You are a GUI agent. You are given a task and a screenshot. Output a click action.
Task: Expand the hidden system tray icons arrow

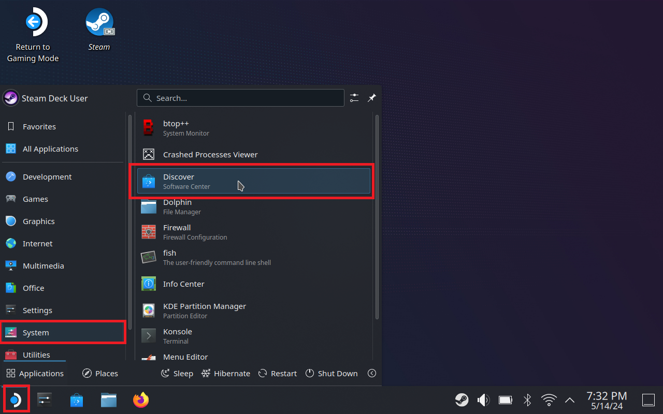coord(569,400)
